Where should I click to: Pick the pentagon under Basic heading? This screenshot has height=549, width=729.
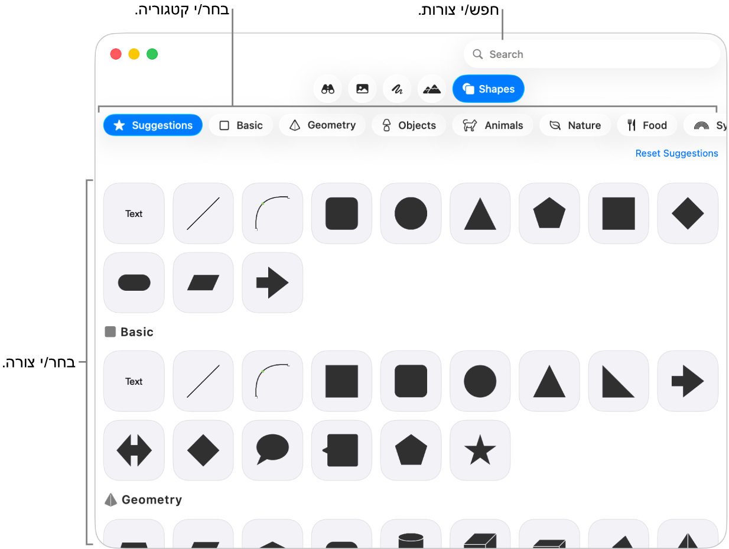(411, 450)
